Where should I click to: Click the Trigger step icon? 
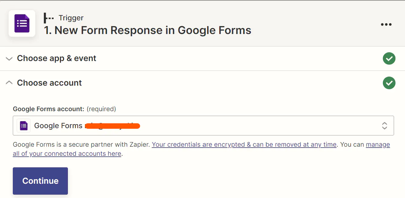pyautogui.click(x=49, y=18)
